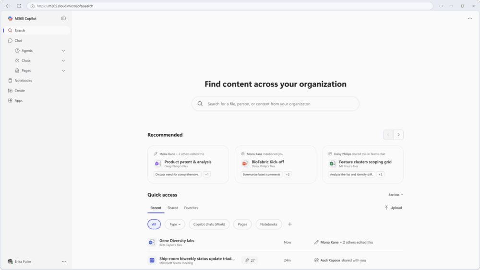Select 'Summarize latest comments' suggestion chip

coord(262,174)
